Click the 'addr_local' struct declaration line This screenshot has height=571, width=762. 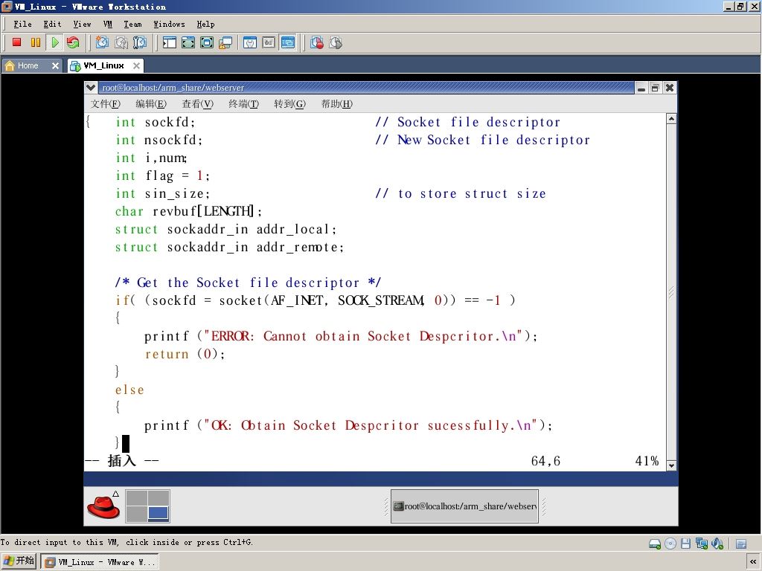click(225, 229)
